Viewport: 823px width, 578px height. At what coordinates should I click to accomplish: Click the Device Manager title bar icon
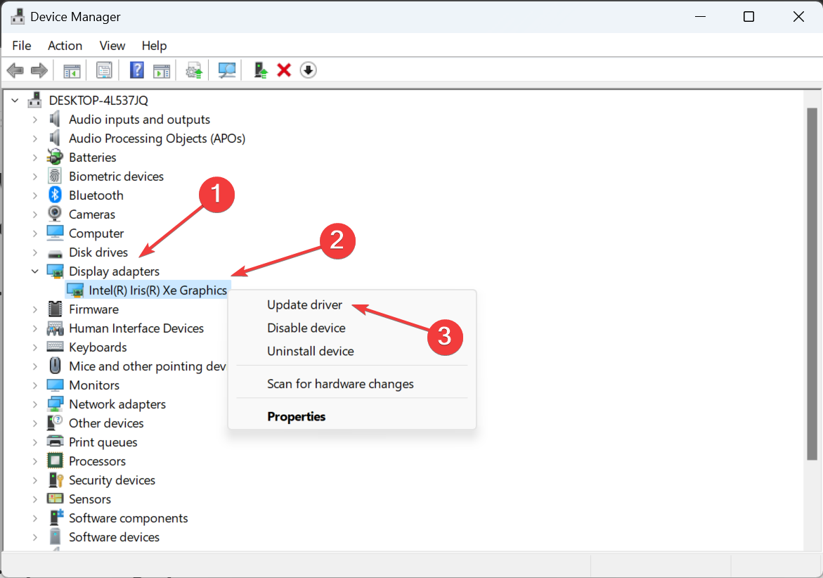18,17
